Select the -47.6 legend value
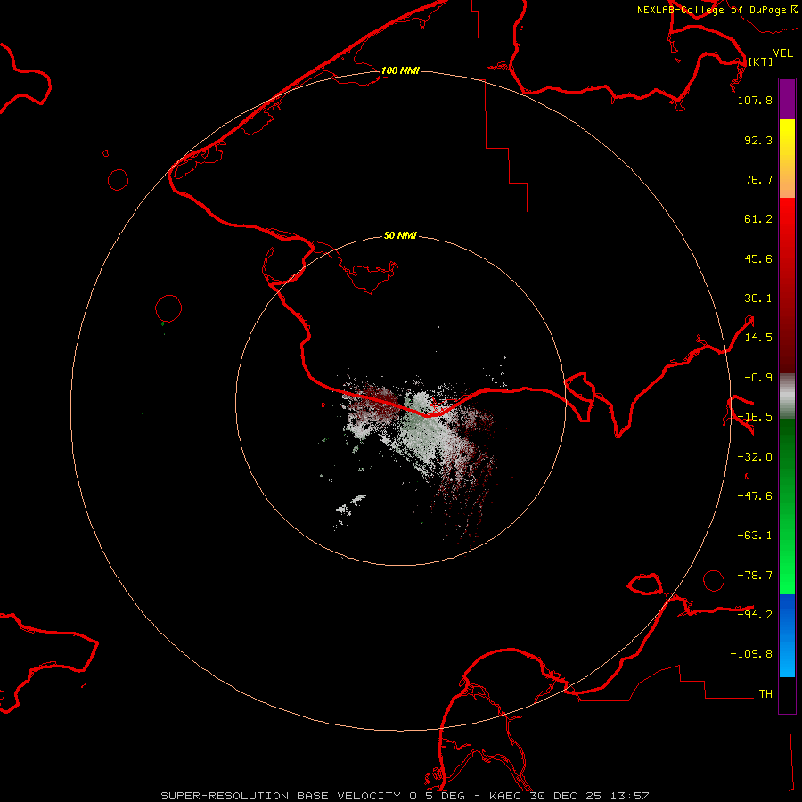This screenshot has width=802, height=802. point(755,496)
